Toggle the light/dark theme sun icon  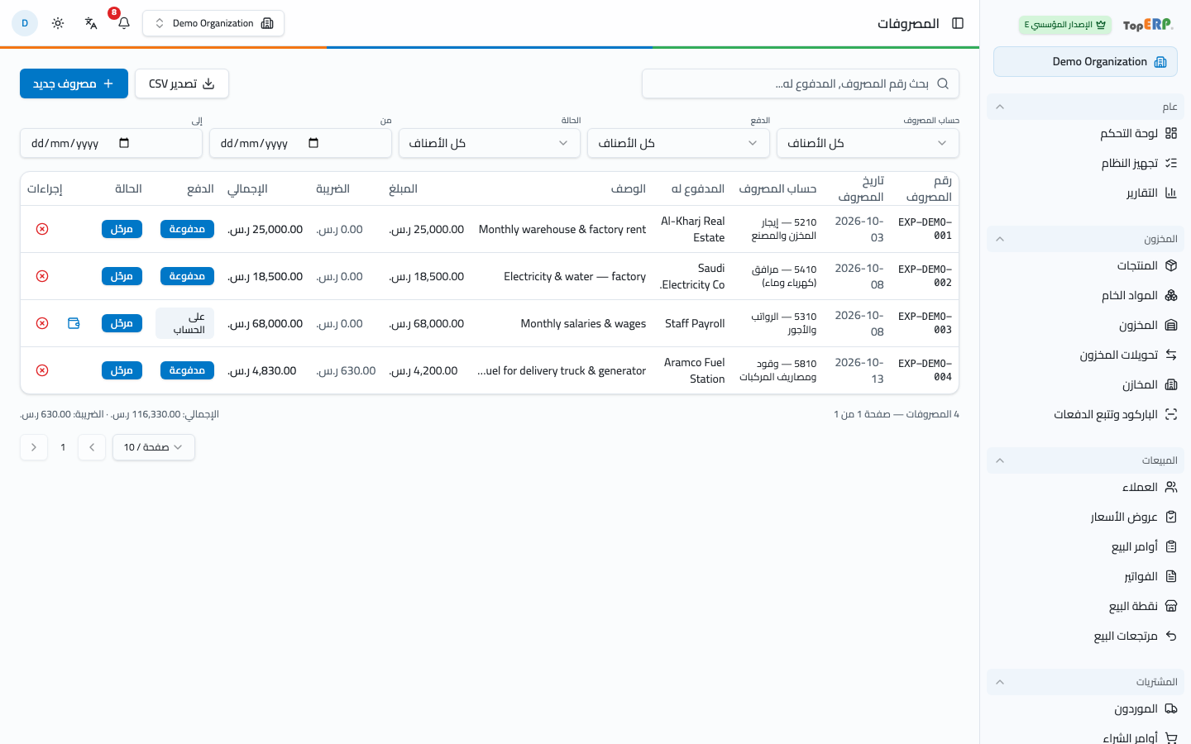click(58, 23)
